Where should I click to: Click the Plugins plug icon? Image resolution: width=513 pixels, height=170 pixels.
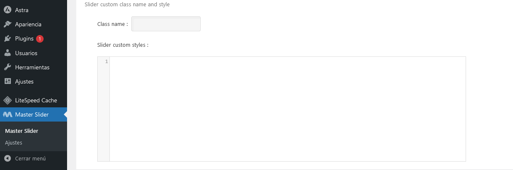7,39
